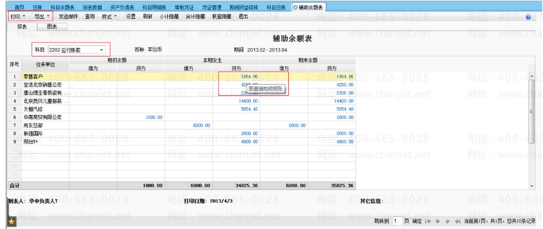Click the 设置 toolbar button
Screen dimensions: 543x229
(131, 16)
